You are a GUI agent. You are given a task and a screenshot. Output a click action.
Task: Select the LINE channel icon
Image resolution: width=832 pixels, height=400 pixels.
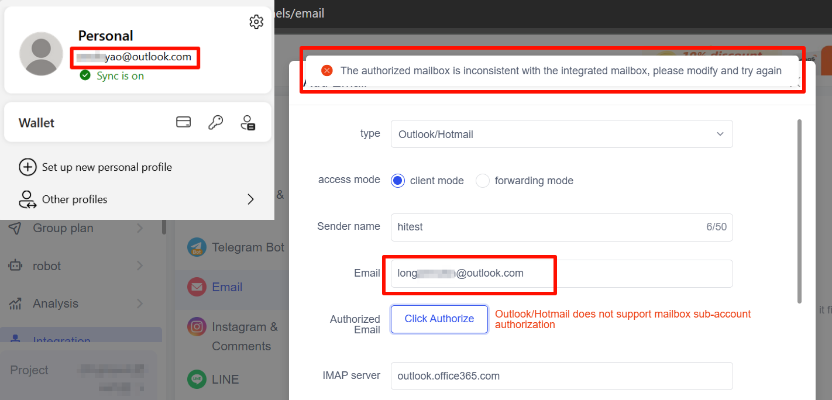click(x=197, y=379)
